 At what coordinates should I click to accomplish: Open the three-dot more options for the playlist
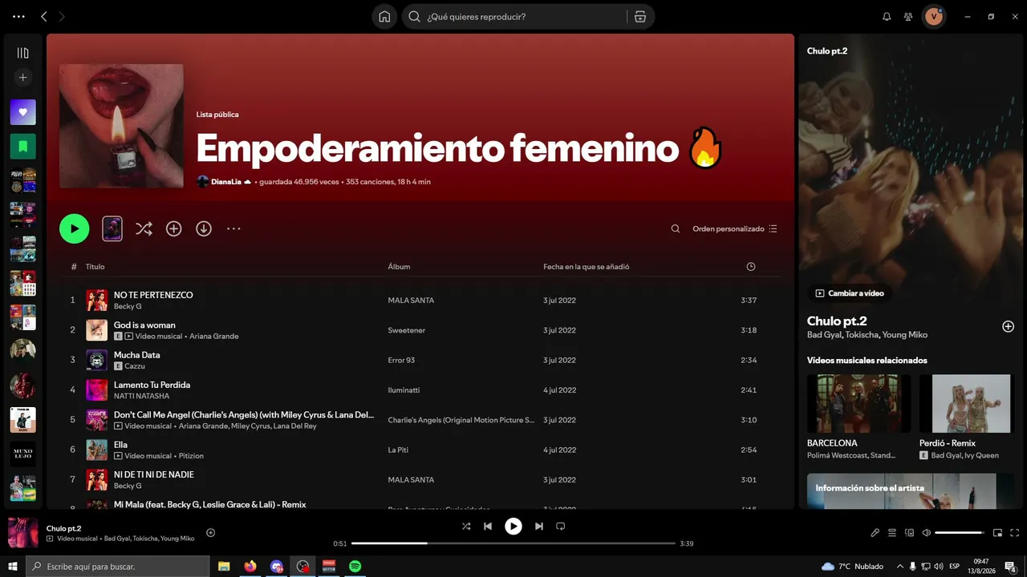(233, 229)
